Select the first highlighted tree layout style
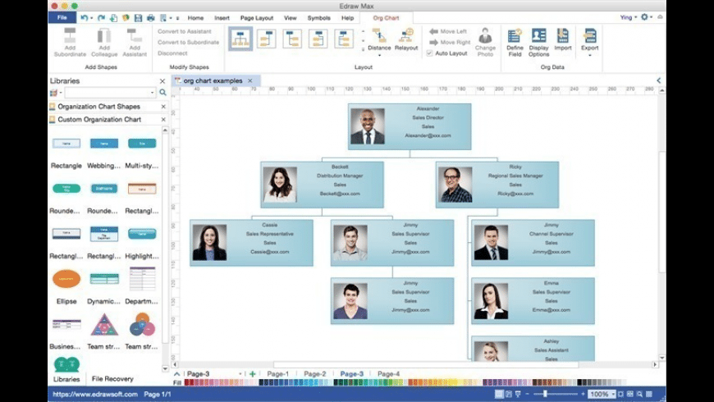This screenshot has height=402, width=714. coord(240,39)
